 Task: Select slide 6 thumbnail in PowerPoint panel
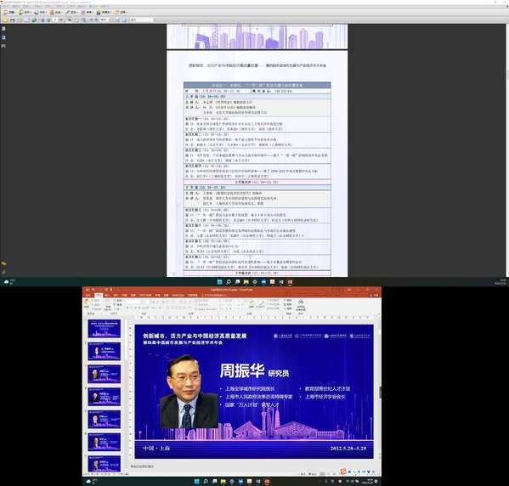[x=104, y=442]
